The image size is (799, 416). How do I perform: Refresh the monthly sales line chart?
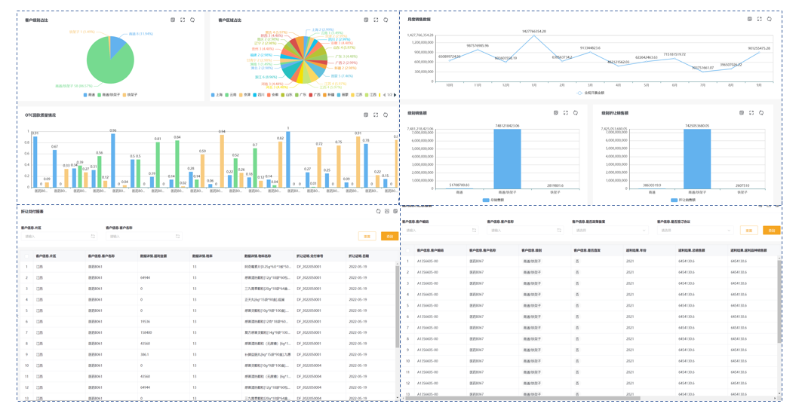click(769, 19)
